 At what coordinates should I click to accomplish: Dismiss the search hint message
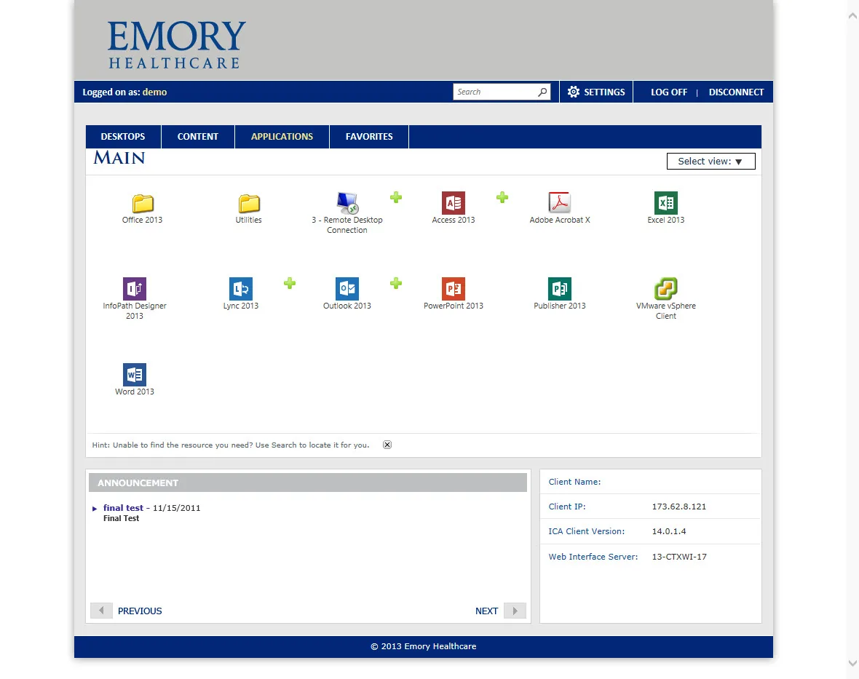(x=387, y=445)
